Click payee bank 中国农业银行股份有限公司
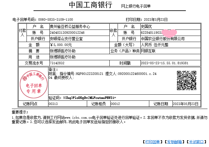This screenshot has width=209, height=147. click(163, 39)
